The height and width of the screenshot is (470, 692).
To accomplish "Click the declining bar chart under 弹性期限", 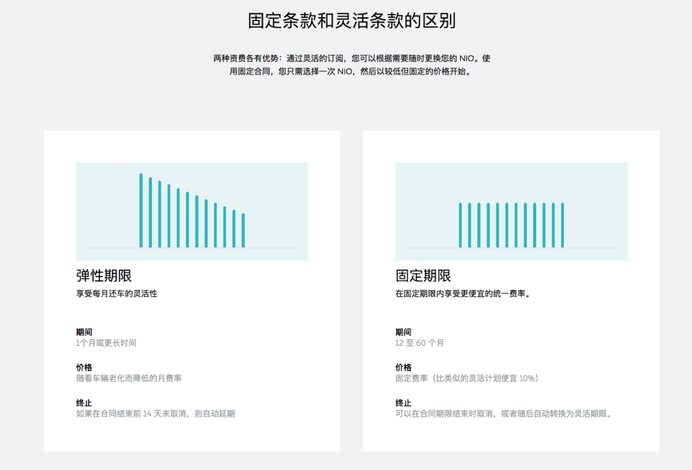I will (x=191, y=211).
